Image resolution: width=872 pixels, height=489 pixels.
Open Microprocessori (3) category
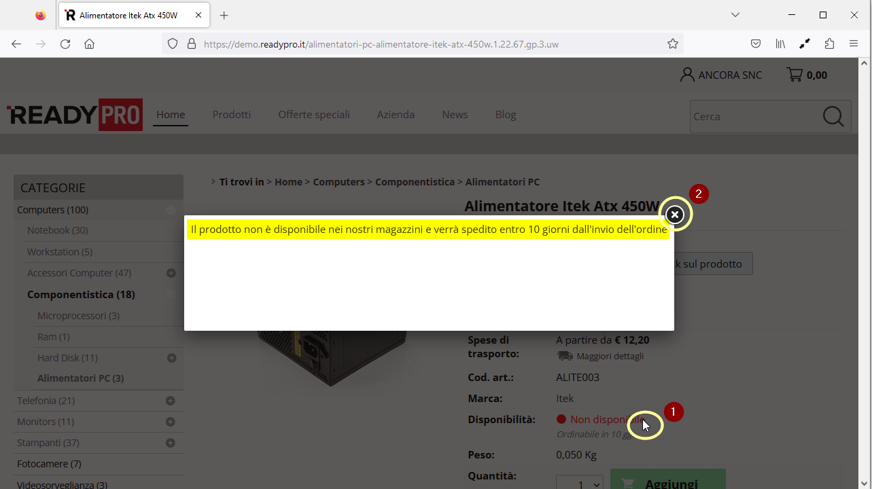[x=78, y=316]
